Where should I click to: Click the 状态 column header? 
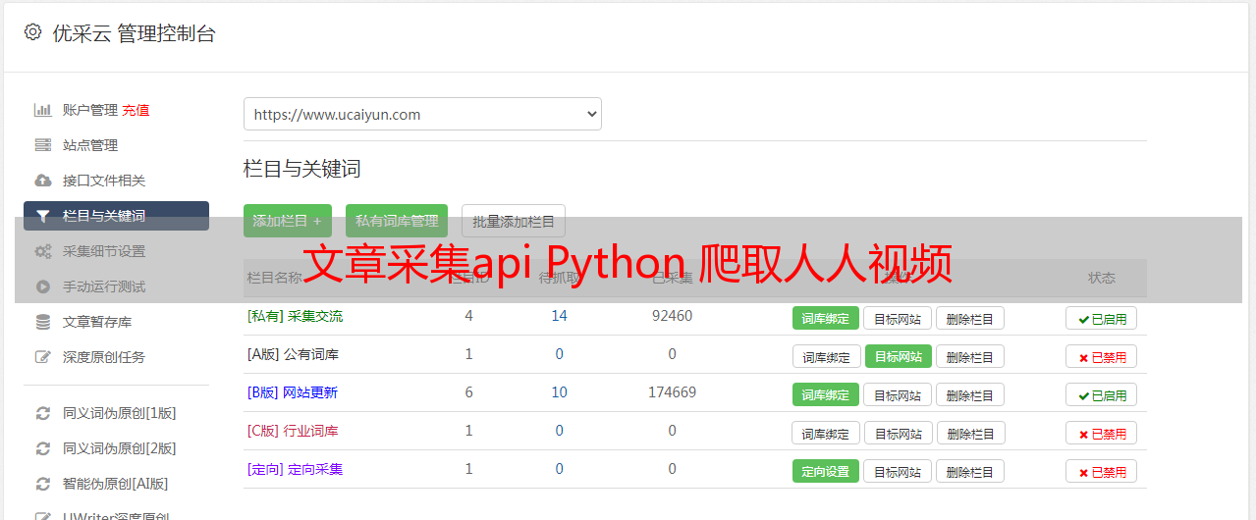click(1102, 278)
